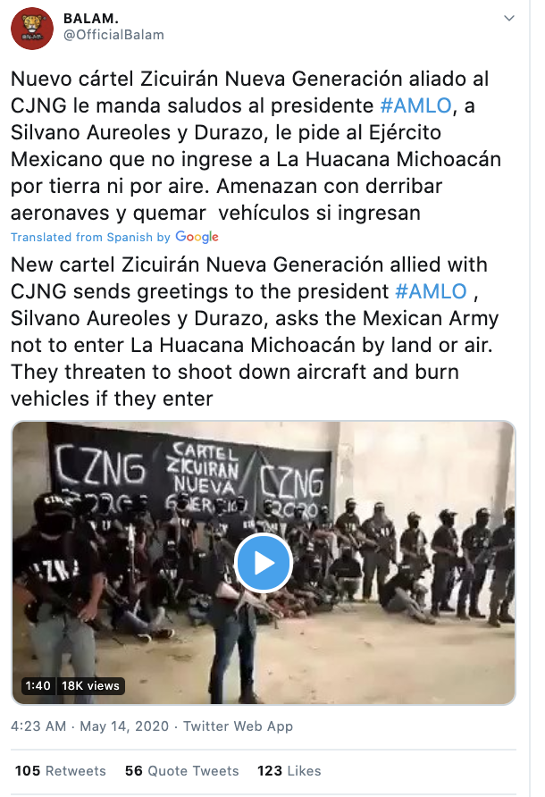
Task: Click the #AMLO hashtag in Spanish text
Action: [x=415, y=105]
